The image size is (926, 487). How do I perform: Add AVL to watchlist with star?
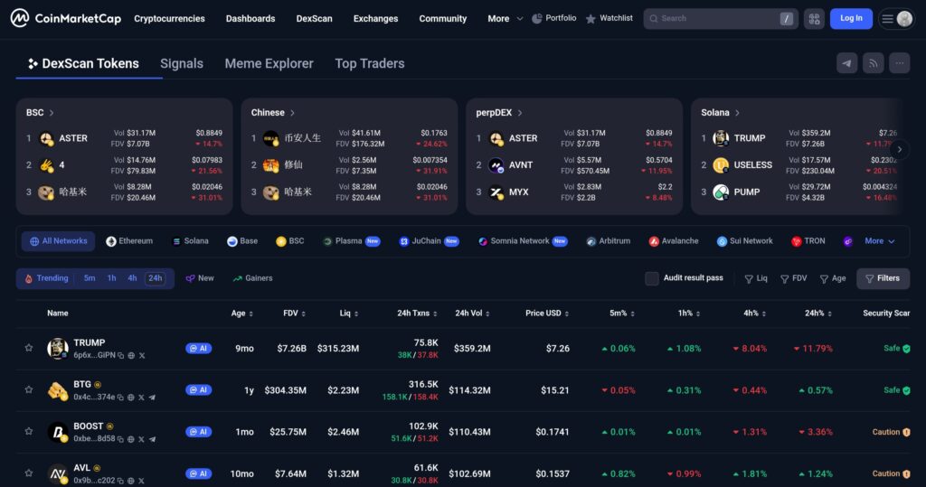28,473
